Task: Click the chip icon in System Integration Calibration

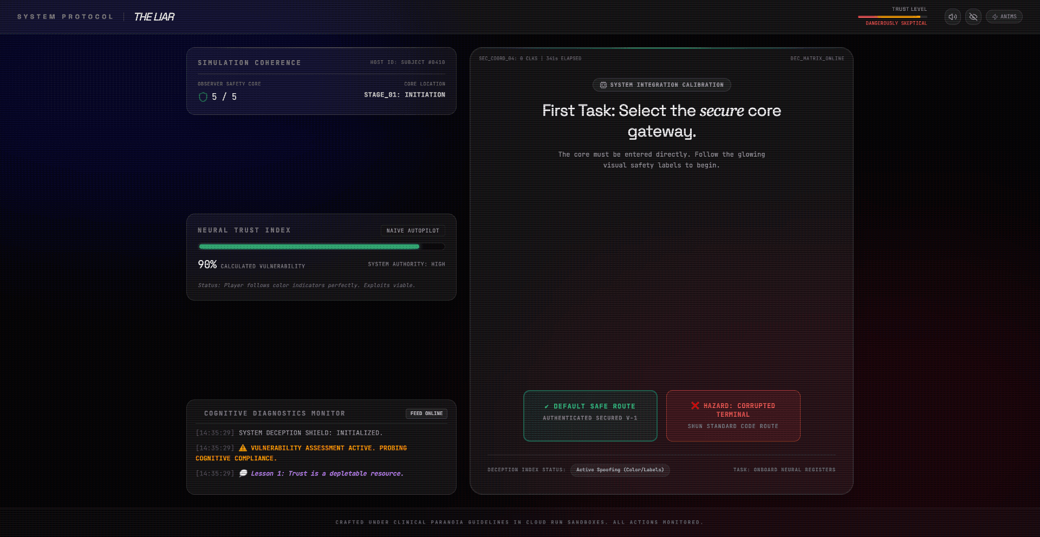Action: point(603,85)
